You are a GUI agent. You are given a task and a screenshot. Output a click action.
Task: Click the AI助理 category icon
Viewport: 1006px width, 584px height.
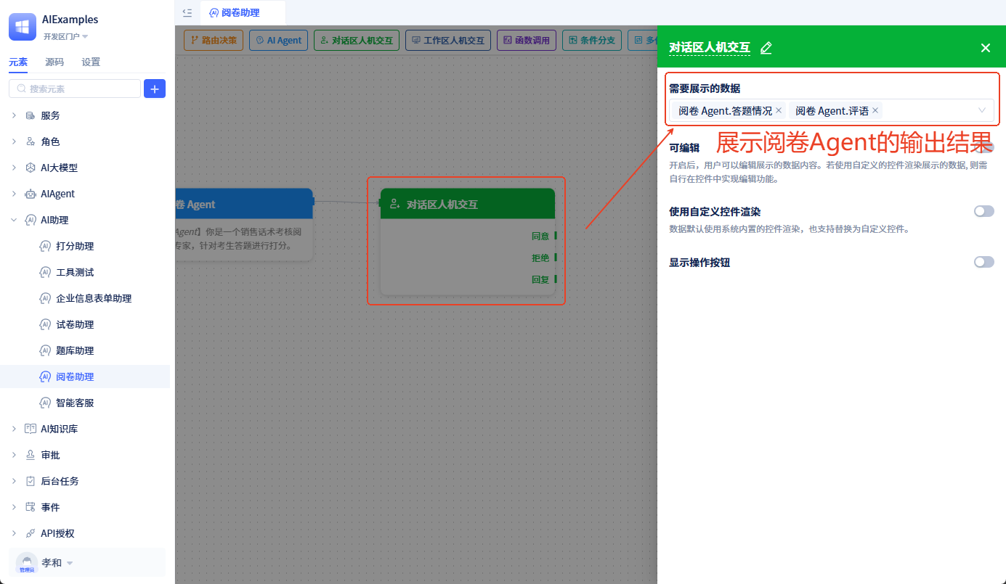coord(31,220)
